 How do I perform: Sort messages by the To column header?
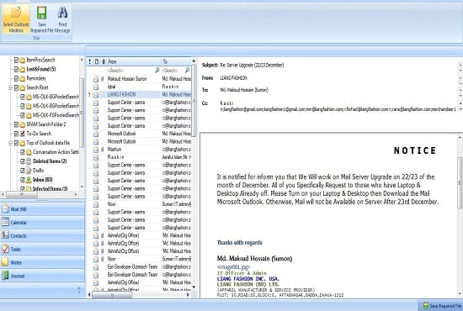176,61
